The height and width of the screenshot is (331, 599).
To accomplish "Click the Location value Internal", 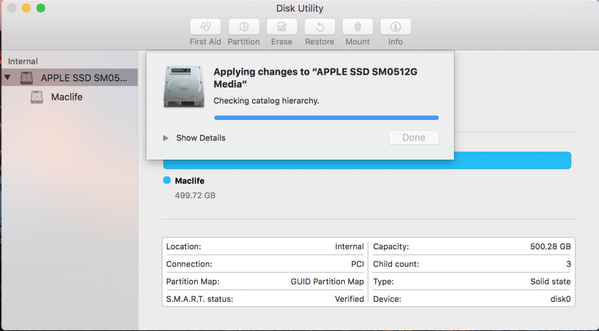I will (349, 247).
